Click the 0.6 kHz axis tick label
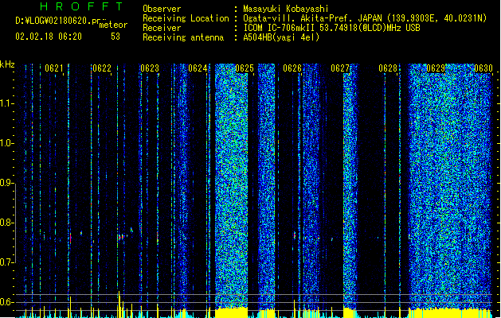The width and height of the screenshot is (501, 318). click(7, 302)
